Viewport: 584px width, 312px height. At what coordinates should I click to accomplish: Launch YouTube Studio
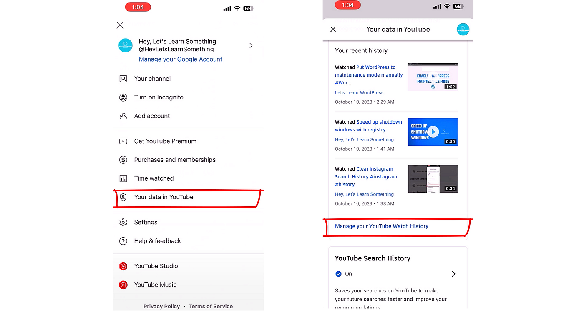(156, 266)
